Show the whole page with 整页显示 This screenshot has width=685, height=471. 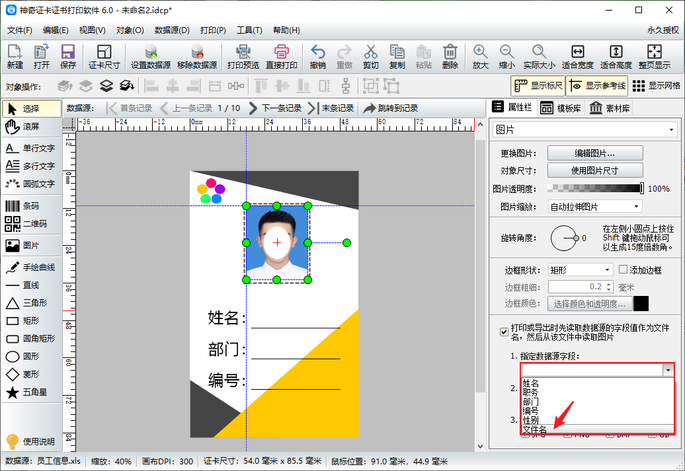point(655,57)
